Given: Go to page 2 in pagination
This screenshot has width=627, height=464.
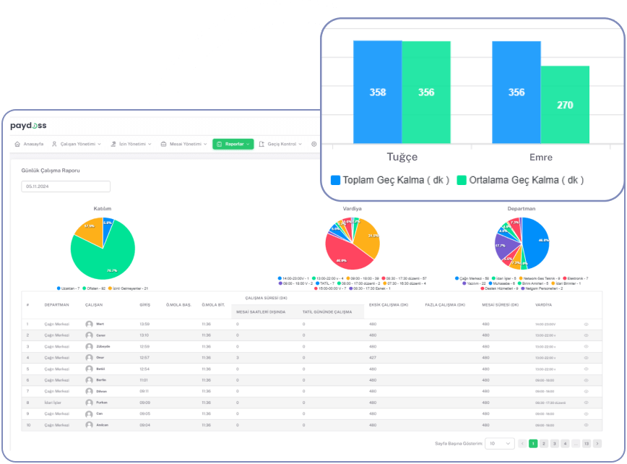Looking at the screenshot, I should coord(544,443).
